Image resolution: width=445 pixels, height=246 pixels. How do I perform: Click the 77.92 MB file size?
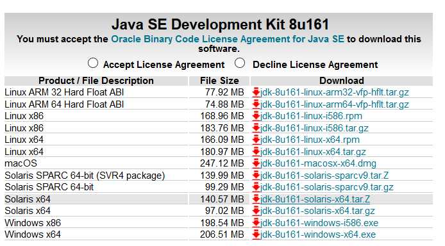point(224,92)
